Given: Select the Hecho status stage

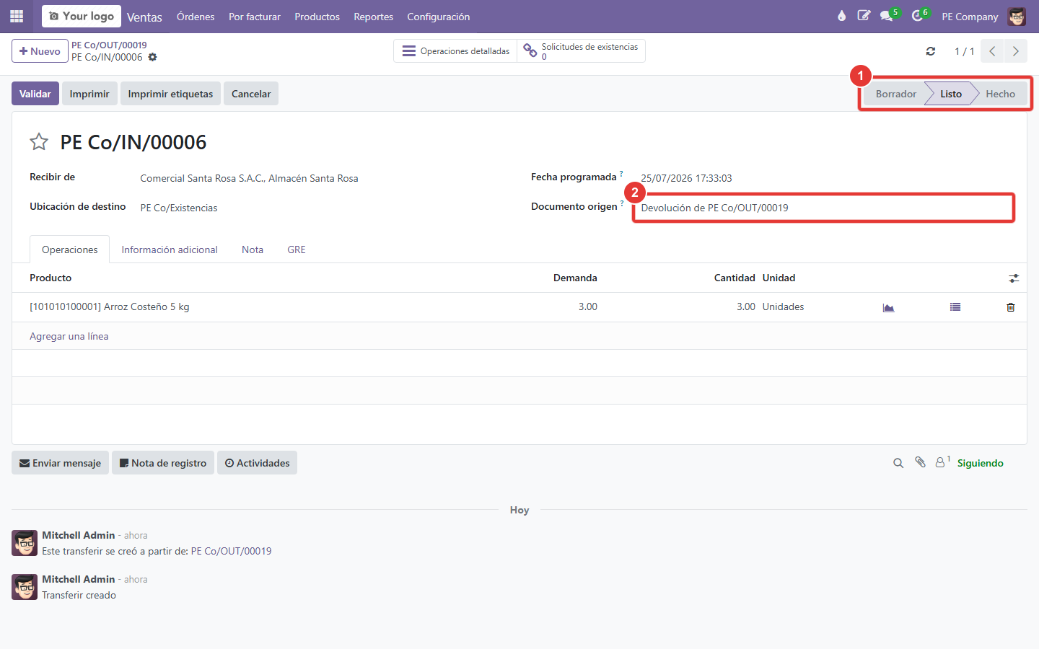Looking at the screenshot, I should click(x=1000, y=94).
